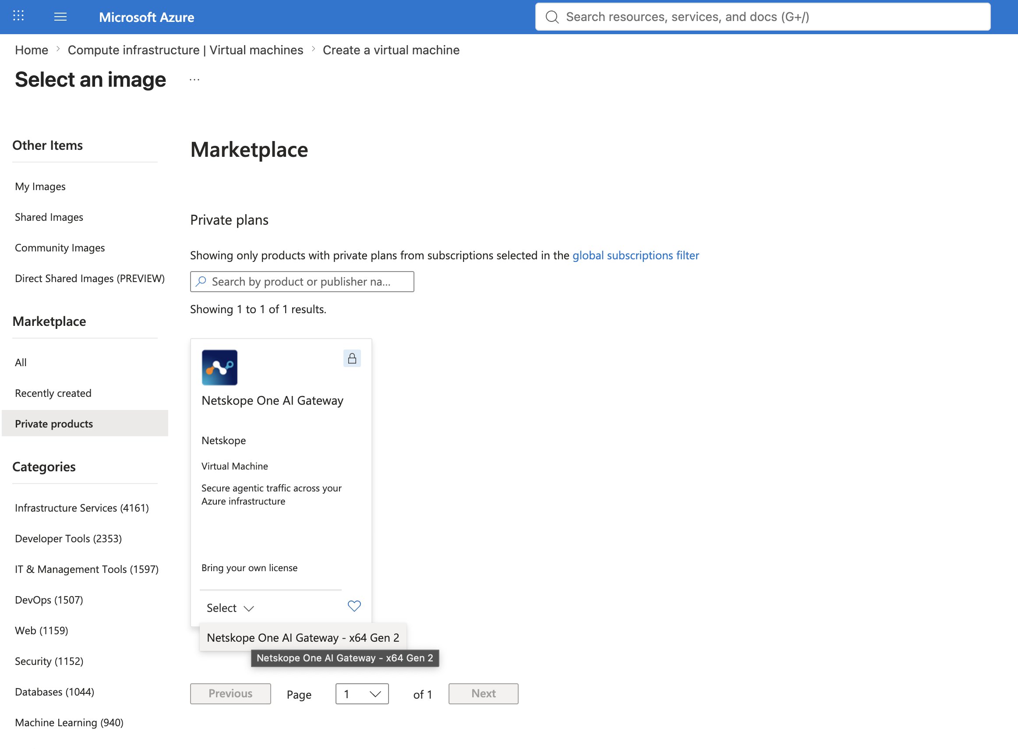
Task: Open the page number dropdown
Action: coord(362,694)
